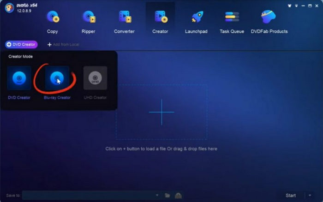
Task: Open the Launchpad
Action: (196, 22)
